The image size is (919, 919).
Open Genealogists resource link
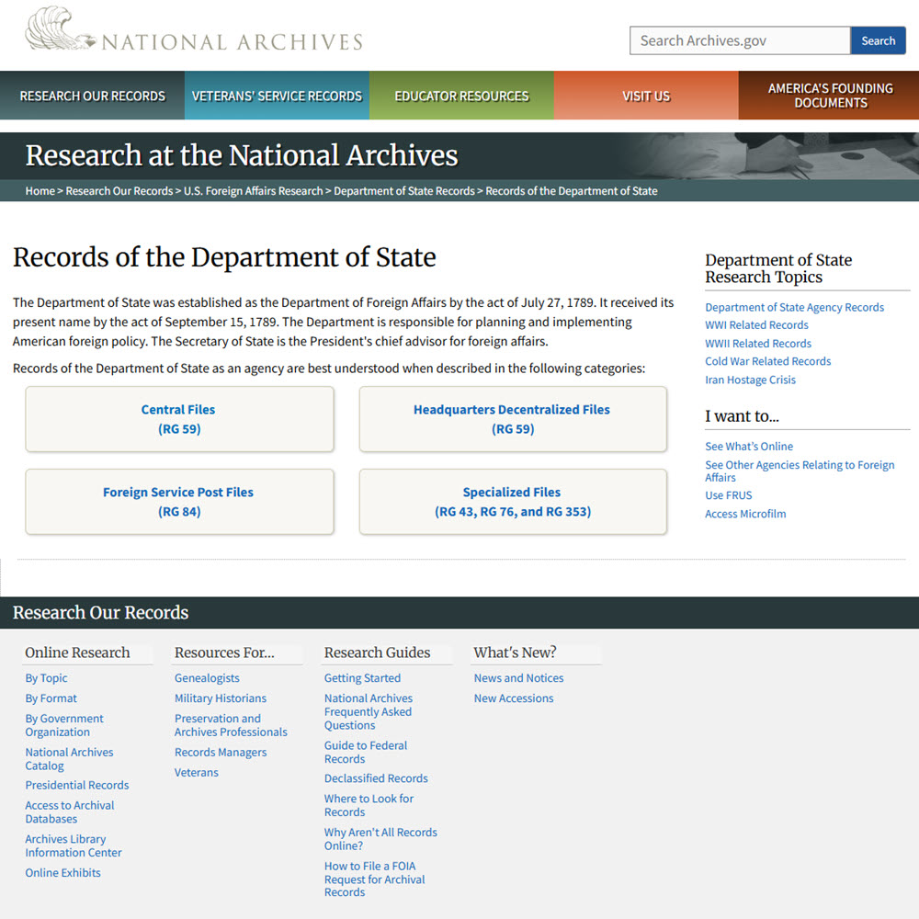pyautogui.click(x=207, y=678)
